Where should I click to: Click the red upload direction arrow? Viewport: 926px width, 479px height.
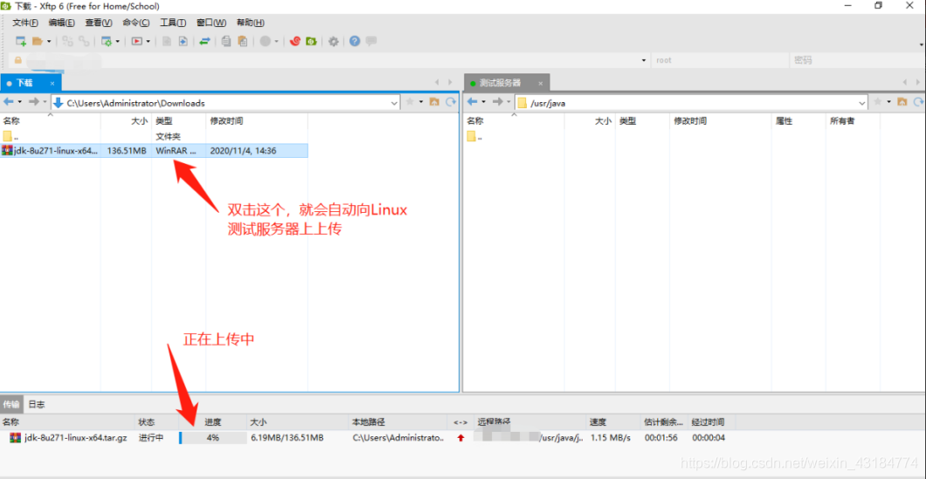pyautogui.click(x=460, y=438)
